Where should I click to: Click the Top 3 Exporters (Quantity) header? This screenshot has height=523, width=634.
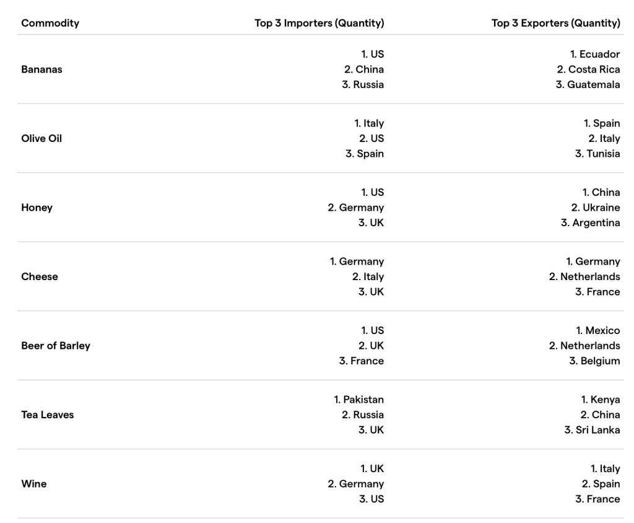tap(555, 24)
